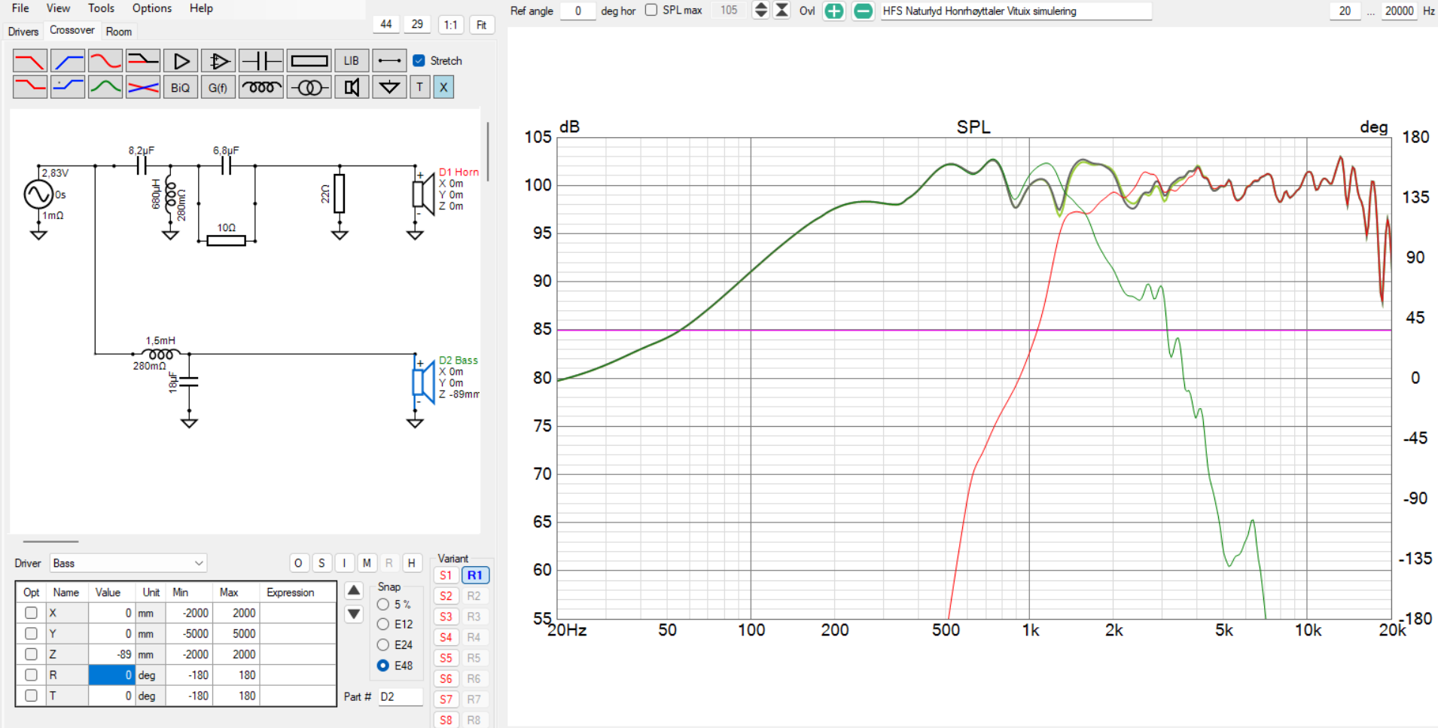The image size is (1438, 728).
Task: Select the red low-shelf filter icon
Action: point(30,87)
